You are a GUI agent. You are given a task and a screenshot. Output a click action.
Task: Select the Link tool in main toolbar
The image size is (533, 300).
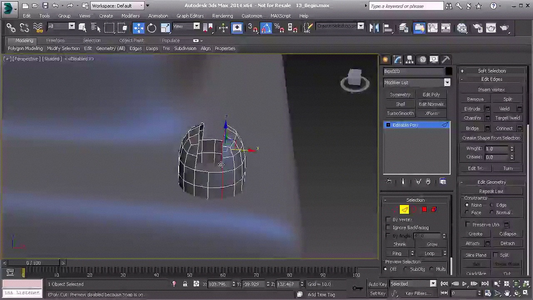[x=11, y=28]
